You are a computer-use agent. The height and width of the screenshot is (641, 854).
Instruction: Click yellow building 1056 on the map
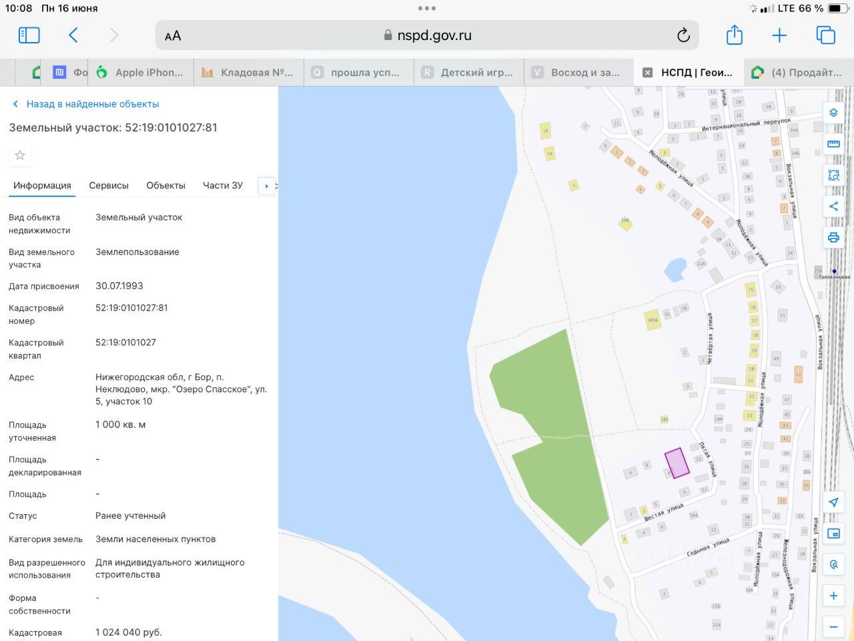653,320
